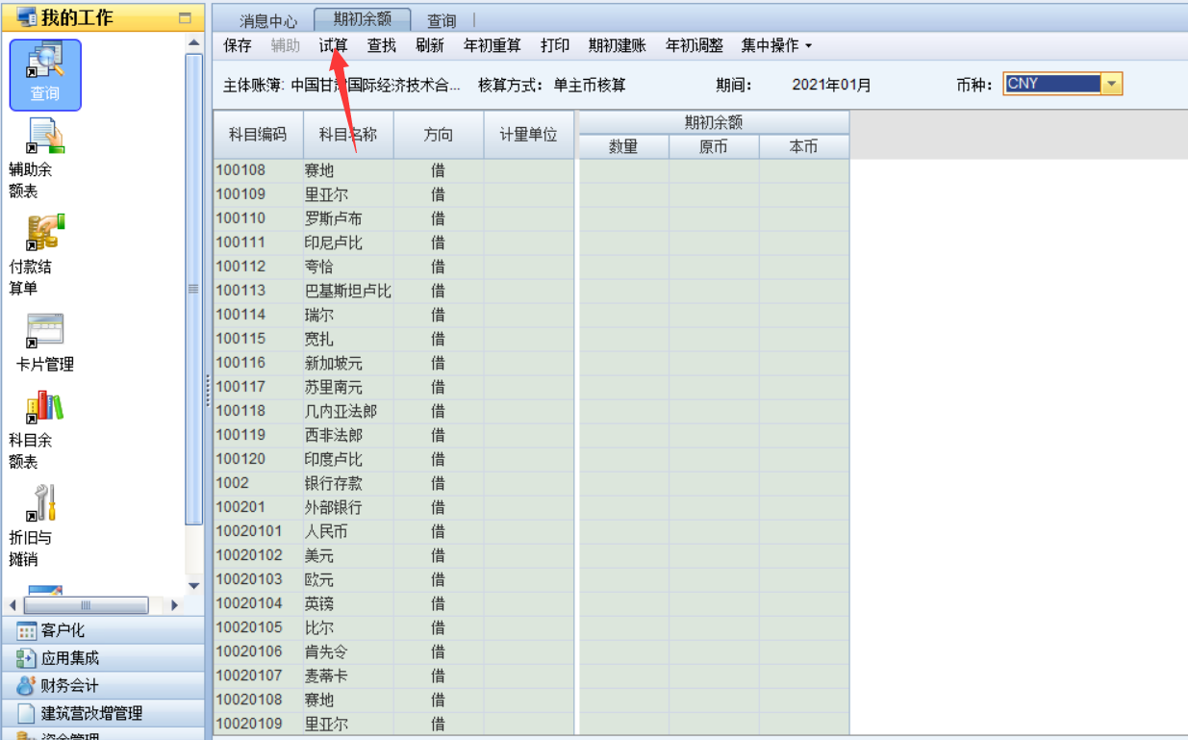Open the 折旧与摊销 tools icon

[44, 503]
